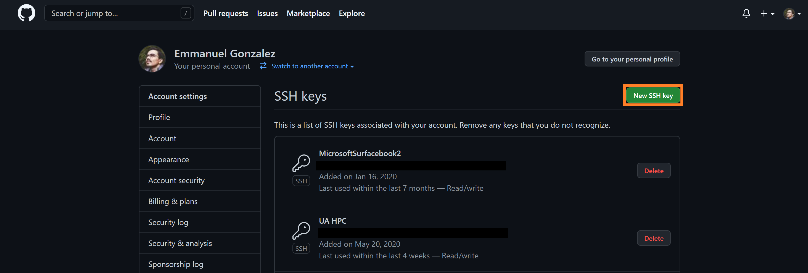Open the user avatar menu in header

point(792,14)
